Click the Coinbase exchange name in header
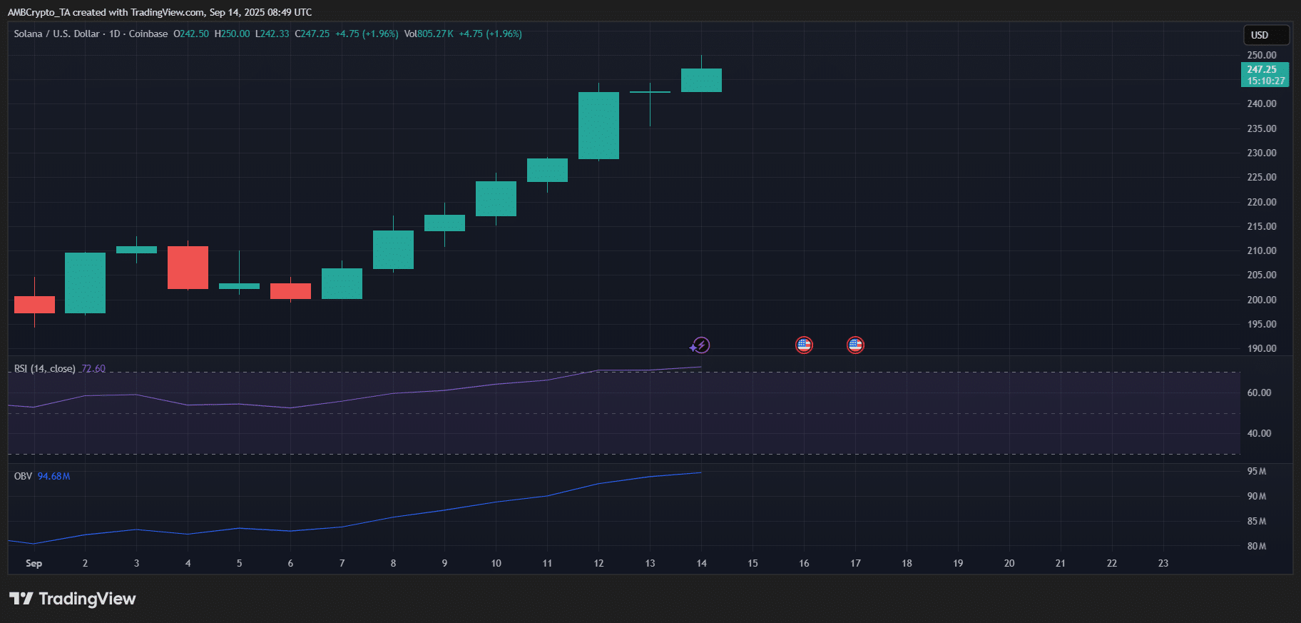The width and height of the screenshot is (1301, 623). pyautogui.click(x=148, y=34)
